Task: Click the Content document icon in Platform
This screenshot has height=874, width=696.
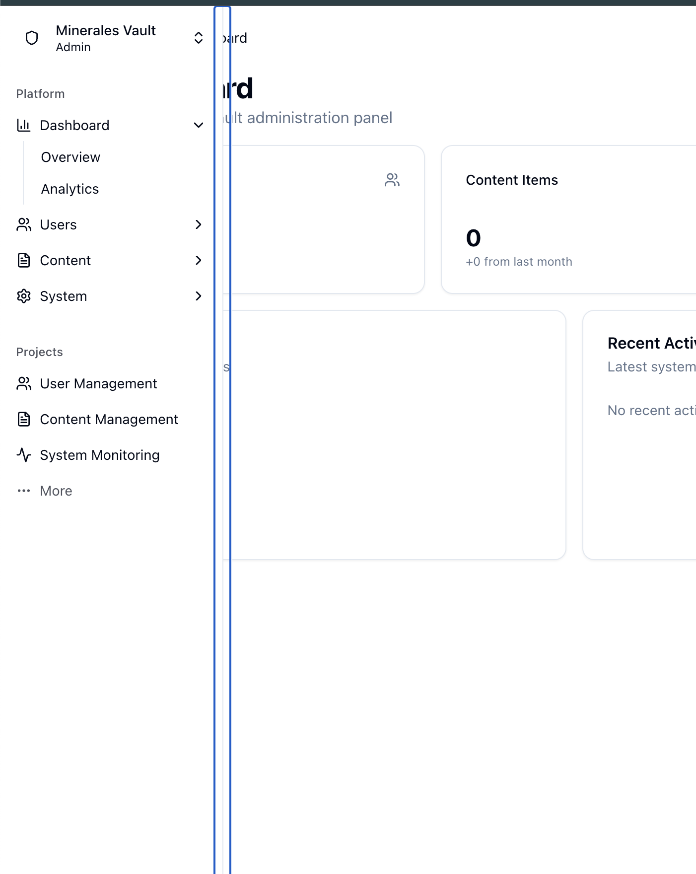Action: click(x=24, y=260)
